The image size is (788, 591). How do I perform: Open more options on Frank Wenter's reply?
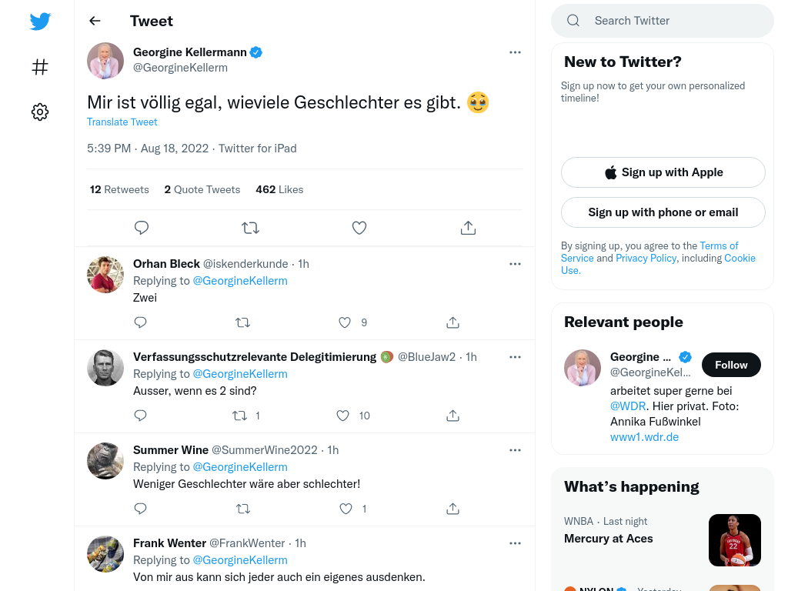pos(515,543)
